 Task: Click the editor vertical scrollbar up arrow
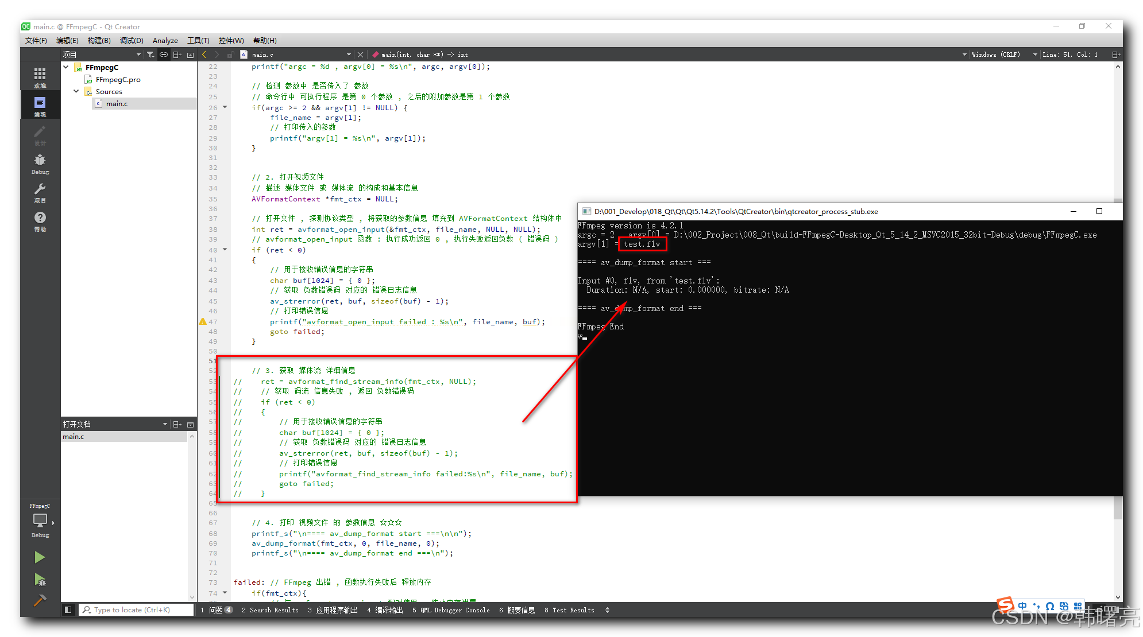[1118, 67]
